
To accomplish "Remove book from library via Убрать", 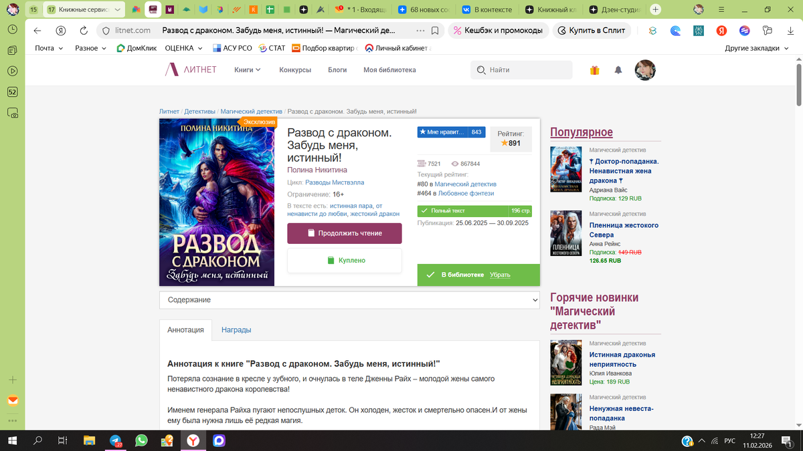I will pos(500,275).
